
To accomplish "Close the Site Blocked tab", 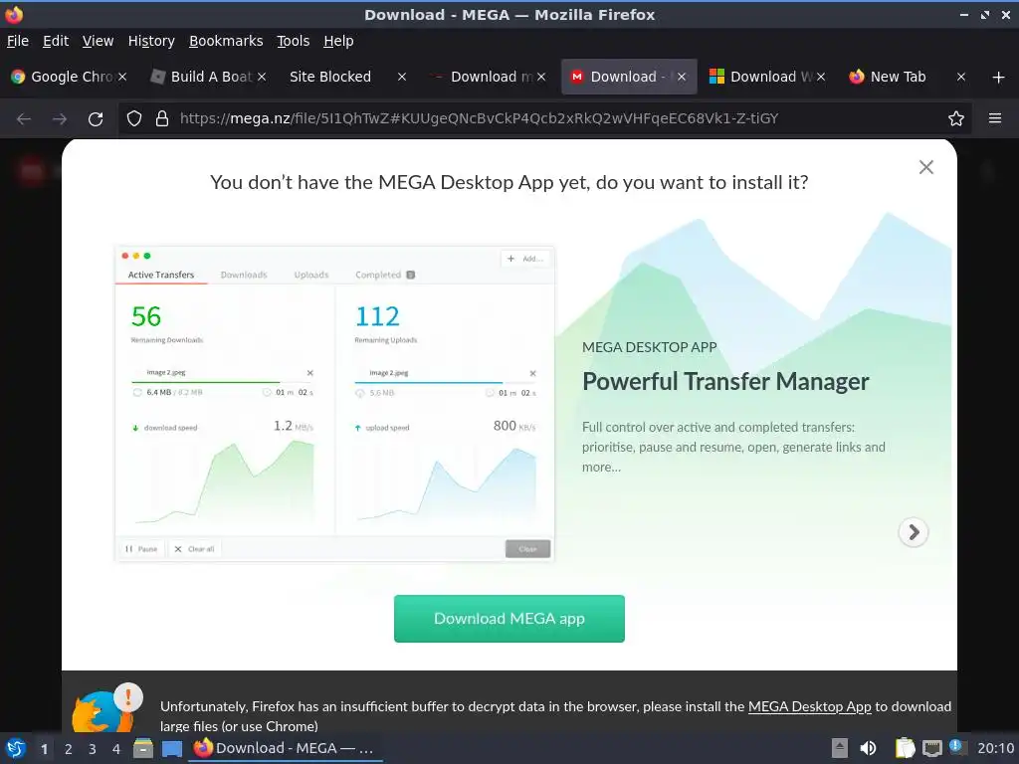I will [x=402, y=77].
